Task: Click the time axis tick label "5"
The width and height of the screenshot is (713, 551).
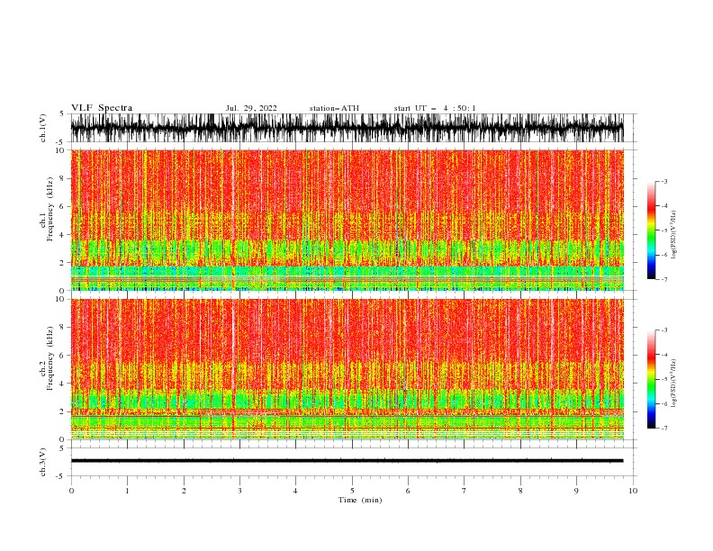Action: point(352,491)
